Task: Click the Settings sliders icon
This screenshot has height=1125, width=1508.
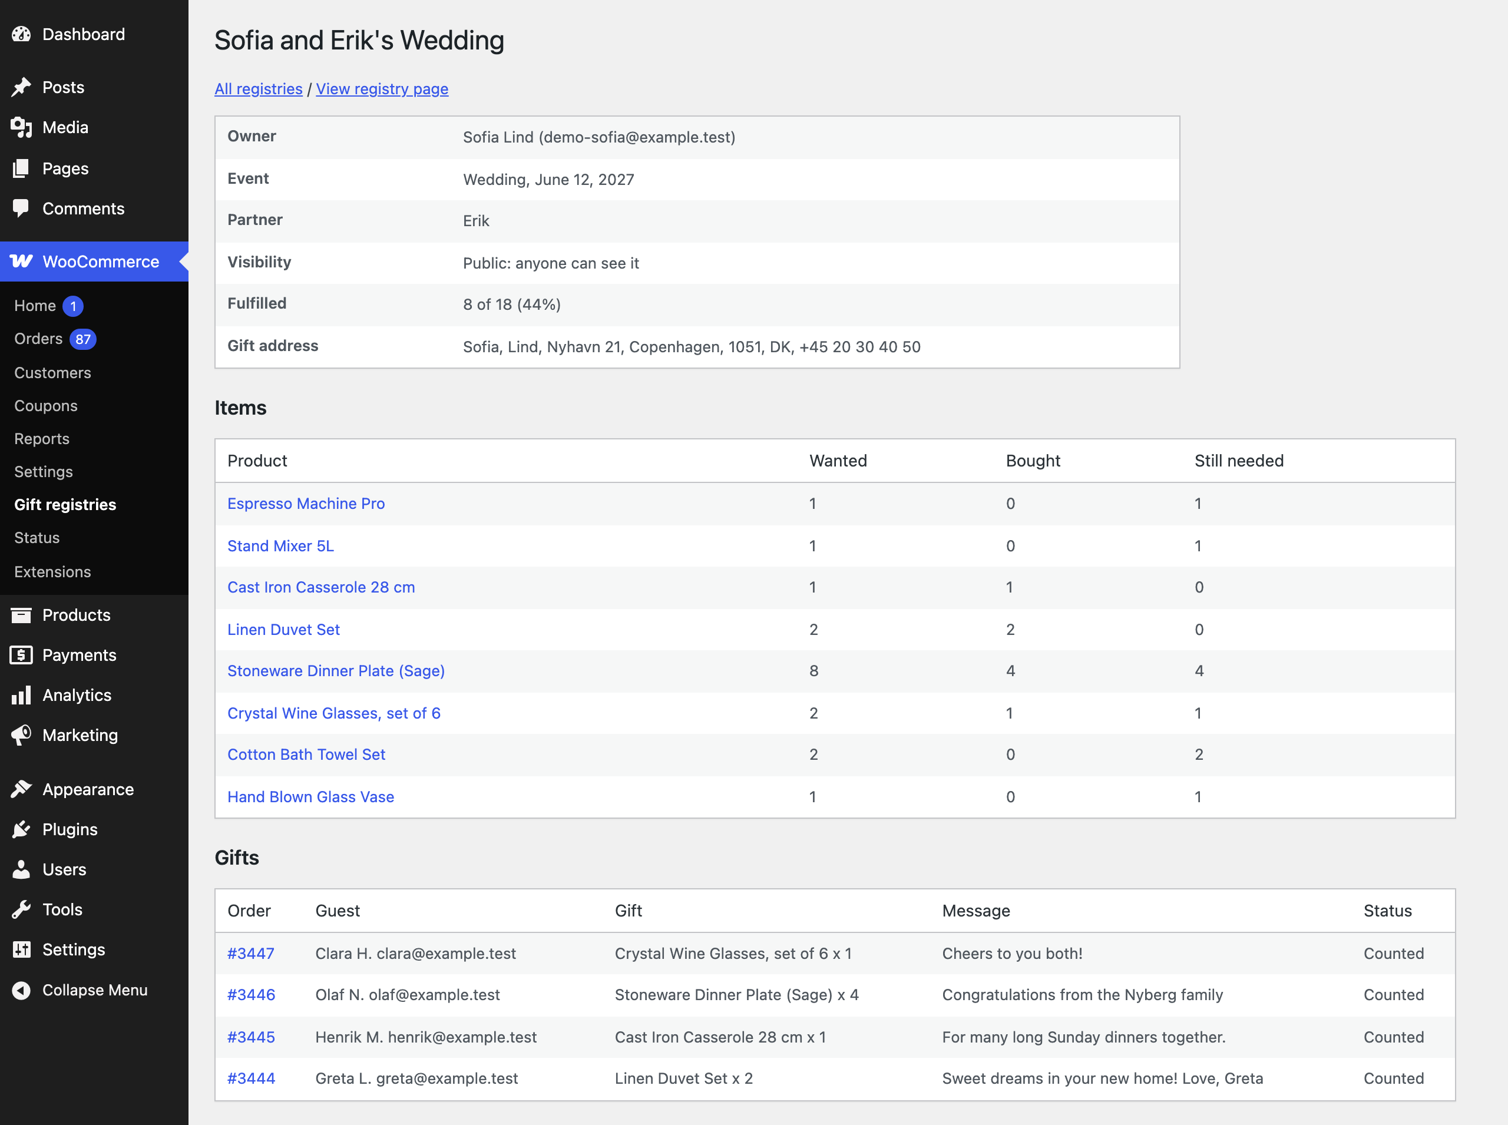Action: (x=21, y=950)
